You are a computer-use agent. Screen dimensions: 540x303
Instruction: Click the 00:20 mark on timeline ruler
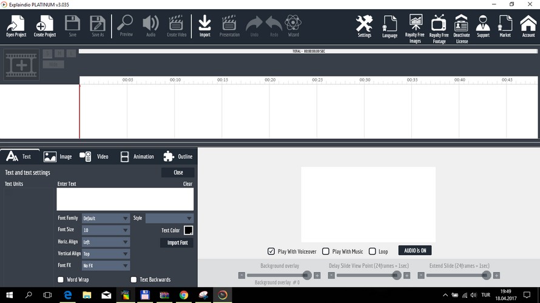point(270,80)
